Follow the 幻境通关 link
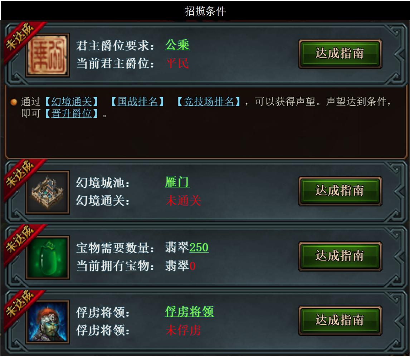 coord(72,101)
